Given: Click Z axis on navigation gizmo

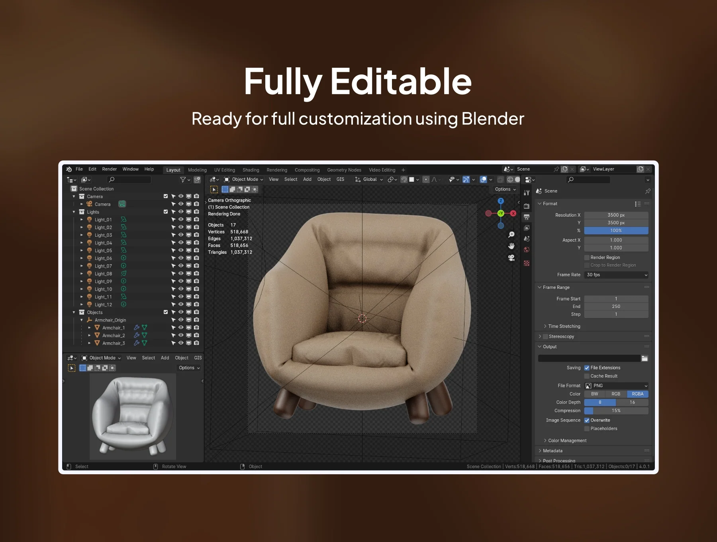Looking at the screenshot, I should [501, 201].
